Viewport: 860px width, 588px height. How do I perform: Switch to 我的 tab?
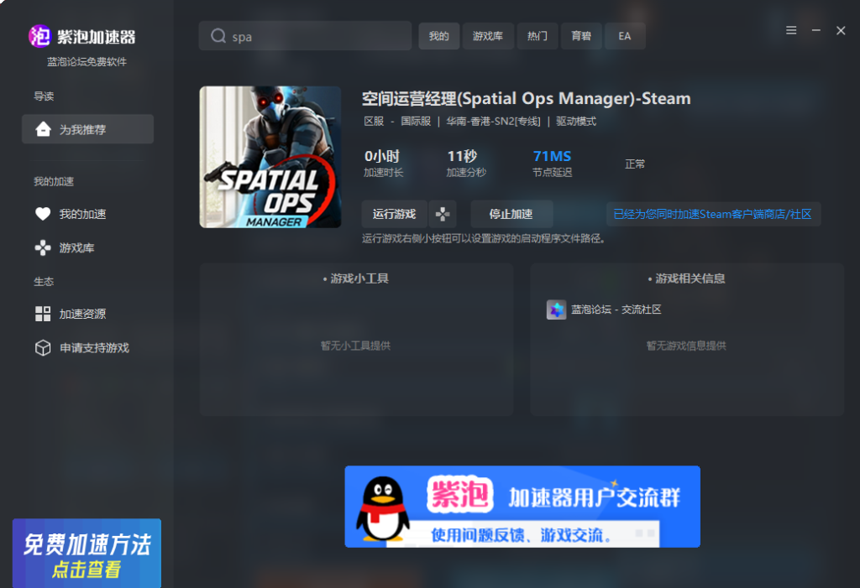pyautogui.click(x=438, y=36)
